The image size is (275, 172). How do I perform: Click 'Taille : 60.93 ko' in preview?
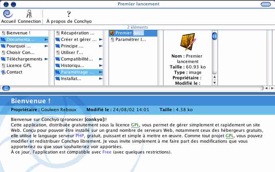coord(188,67)
